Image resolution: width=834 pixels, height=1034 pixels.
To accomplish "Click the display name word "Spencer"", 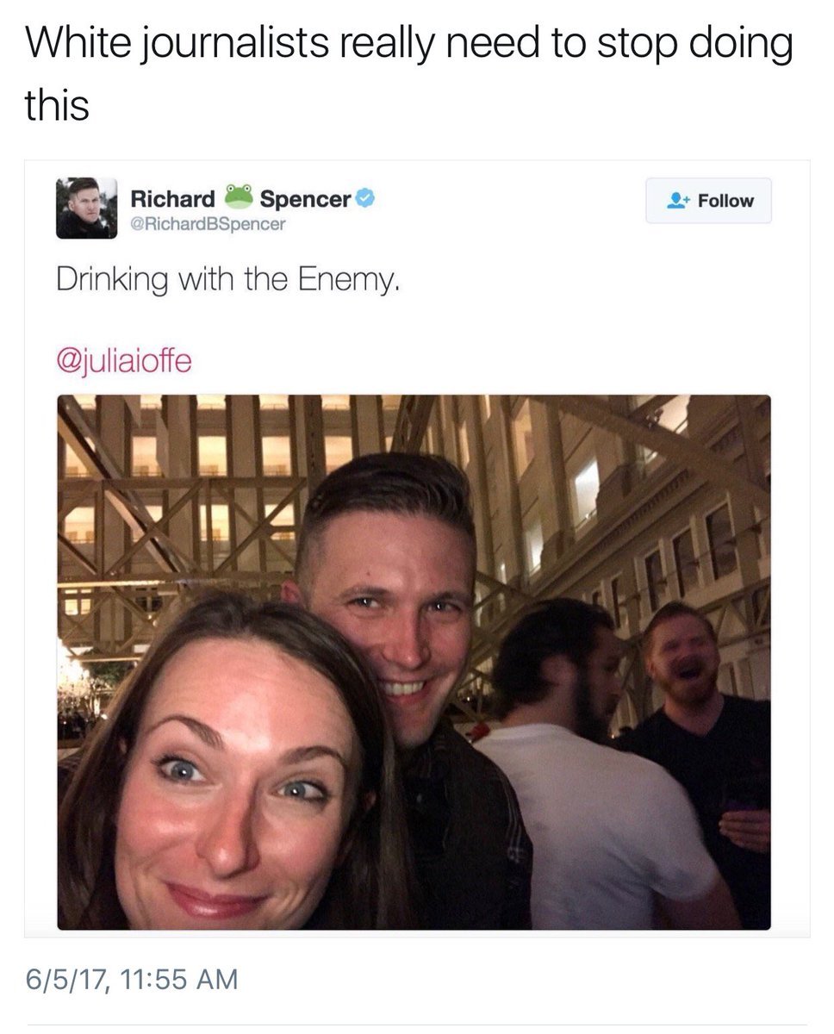I will [305, 199].
